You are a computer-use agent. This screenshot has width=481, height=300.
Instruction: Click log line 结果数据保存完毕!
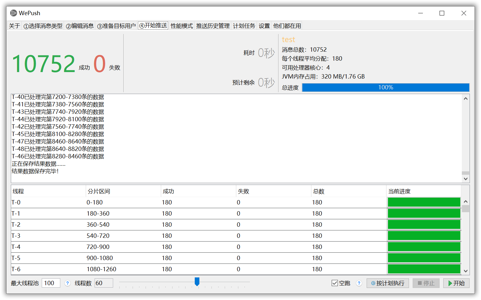(x=35, y=171)
